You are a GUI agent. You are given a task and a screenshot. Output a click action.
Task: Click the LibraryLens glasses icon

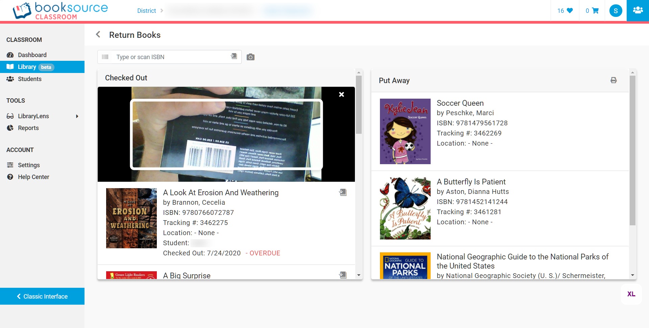(x=10, y=116)
